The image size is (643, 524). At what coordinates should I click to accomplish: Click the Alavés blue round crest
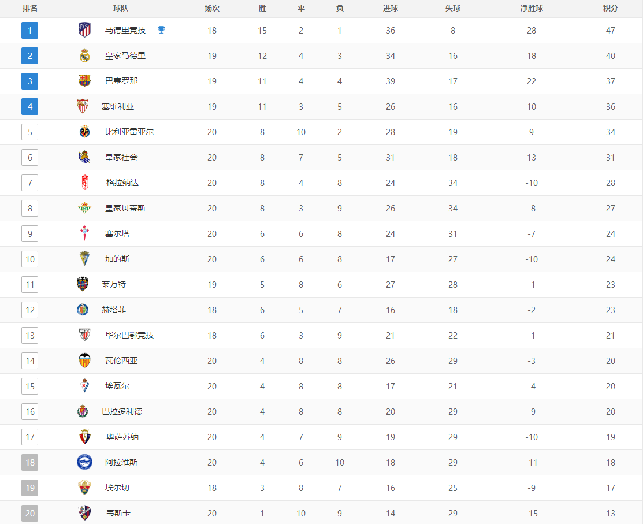[x=84, y=462]
